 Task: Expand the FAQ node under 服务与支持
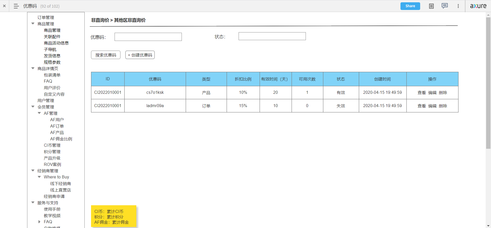coord(39,222)
